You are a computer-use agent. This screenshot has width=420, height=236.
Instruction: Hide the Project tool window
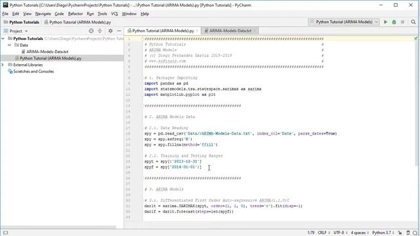[x=119, y=31]
